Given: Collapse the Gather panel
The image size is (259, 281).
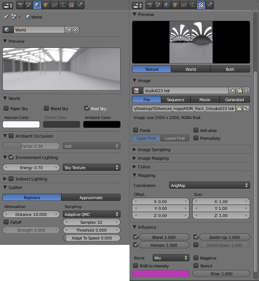Looking at the screenshot, I should pyautogui.click(x=5, y=187).
